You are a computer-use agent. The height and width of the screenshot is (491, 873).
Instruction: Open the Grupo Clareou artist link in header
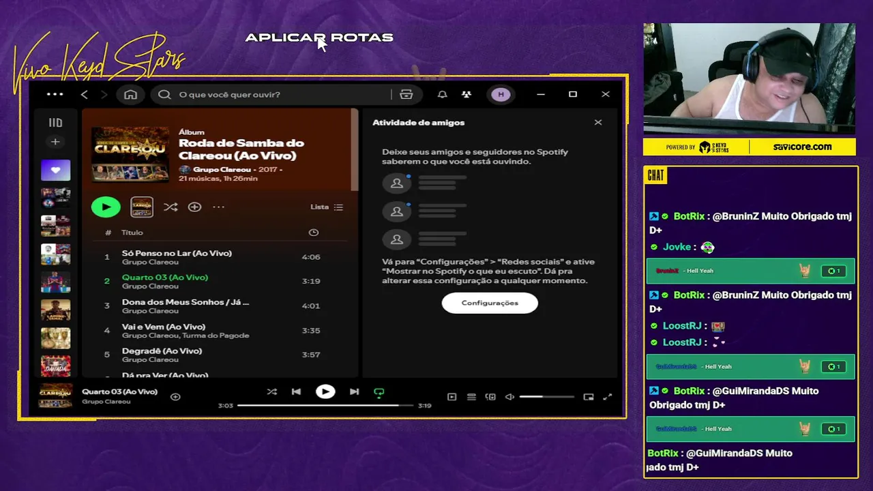click(222, 169)
